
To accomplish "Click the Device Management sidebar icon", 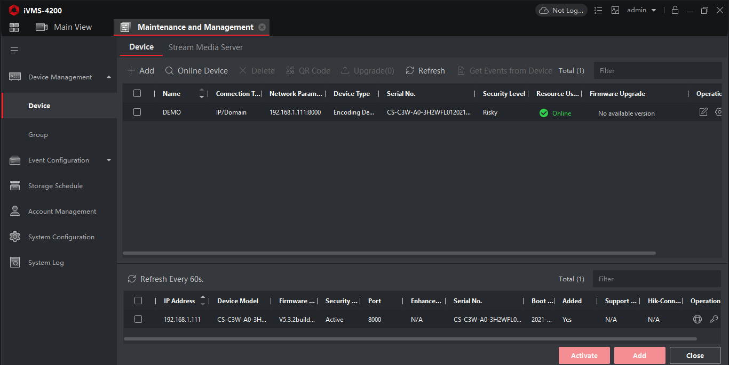I will (x=15, y=77).
